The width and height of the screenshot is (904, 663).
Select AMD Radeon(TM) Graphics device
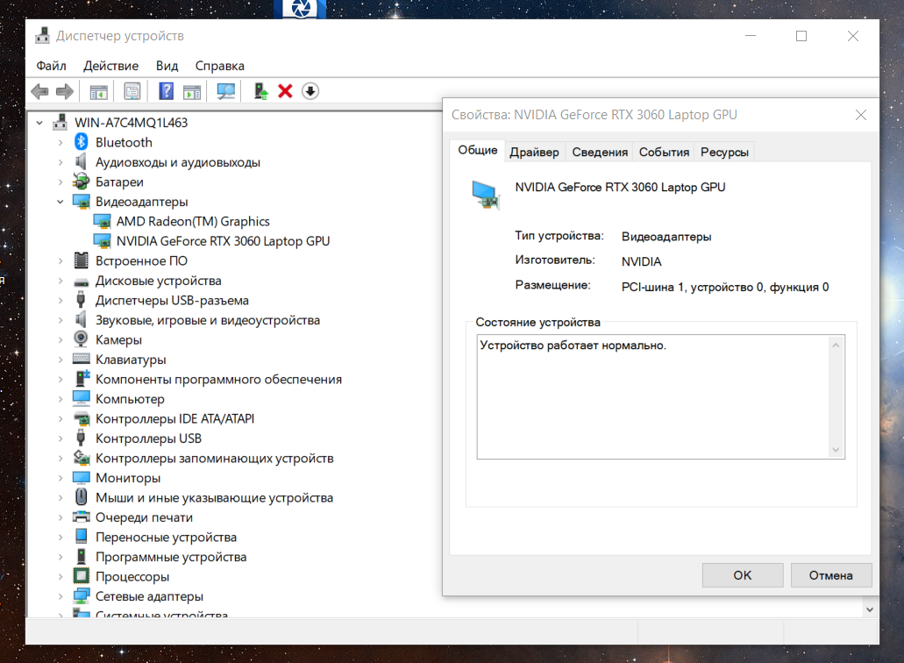193,221
